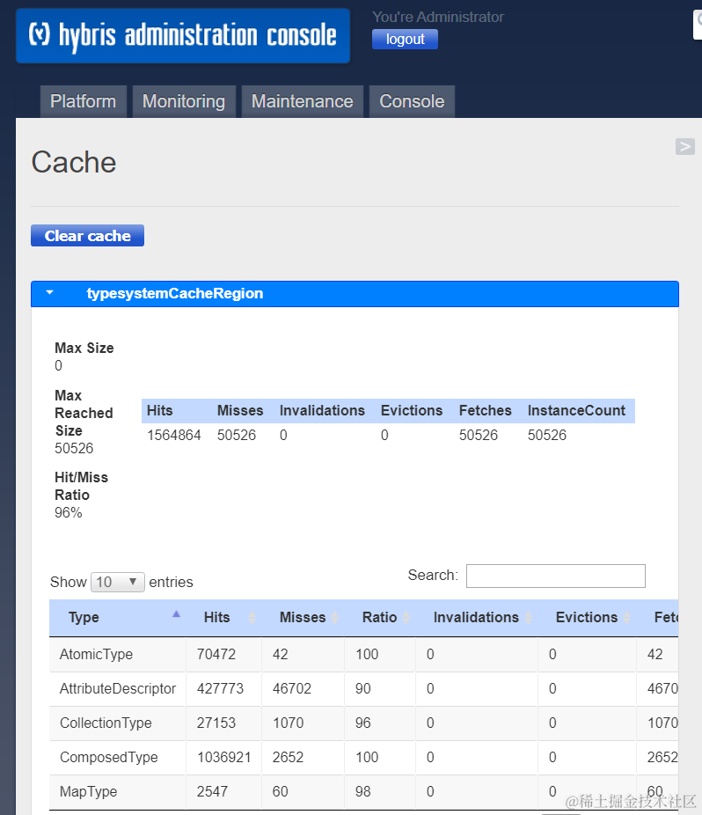Click the ratio value 90 for AttributeDescriptor

[363, 688]
